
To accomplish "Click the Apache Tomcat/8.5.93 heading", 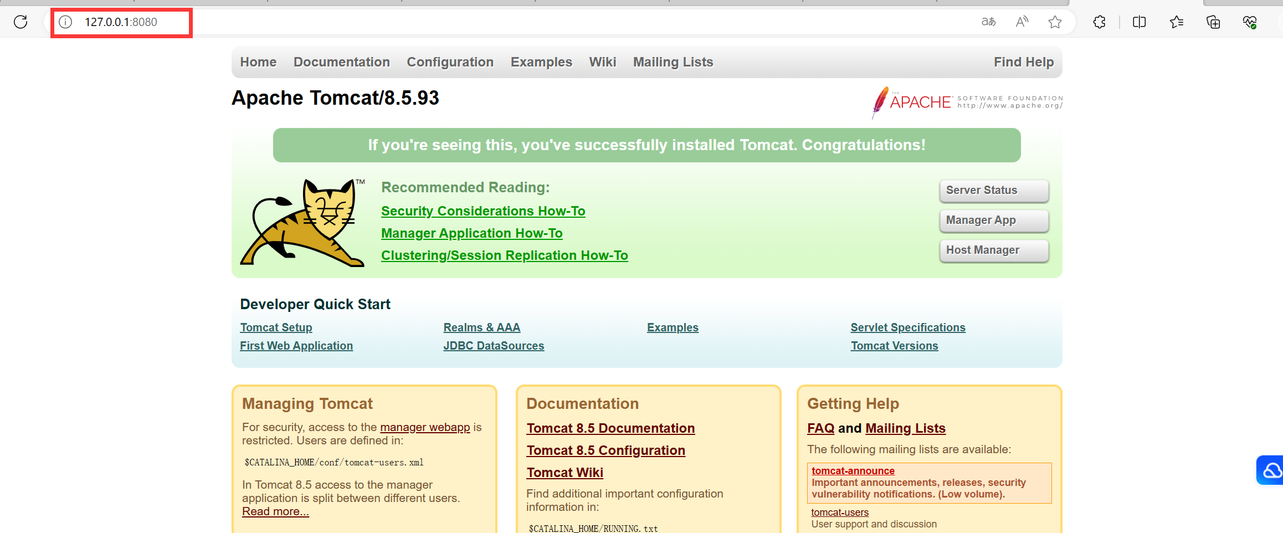I will point(335,98).
